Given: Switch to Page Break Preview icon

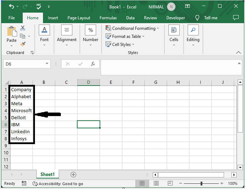Looking at the screenshot, I should tap(170, 183).
